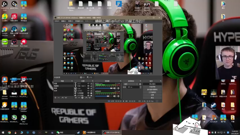The image size is (240, 135).
Task: Toggle visibility eye for topmost source row
Action: 88,84
